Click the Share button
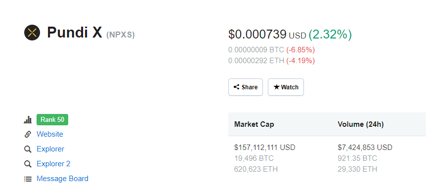Screen dimensions: 426x185 246,87
